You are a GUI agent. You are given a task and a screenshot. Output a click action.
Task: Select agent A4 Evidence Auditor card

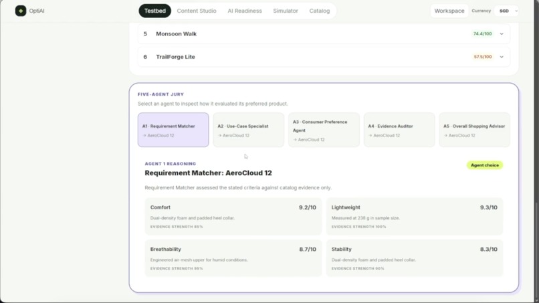[399, 130]
